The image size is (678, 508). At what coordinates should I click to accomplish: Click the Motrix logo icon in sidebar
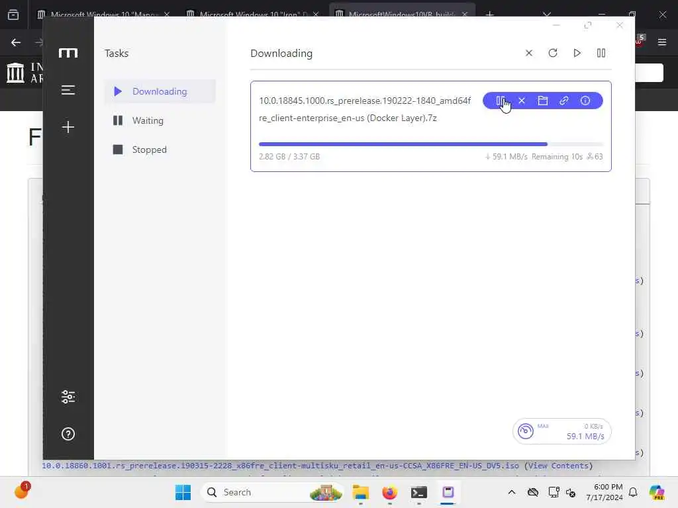68,53
